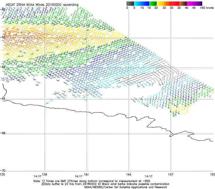Viewport: 215px width, 189px height.
Task: Click the ASCAT 25KM NOAA Winds title
Action: tap(42, 5)
